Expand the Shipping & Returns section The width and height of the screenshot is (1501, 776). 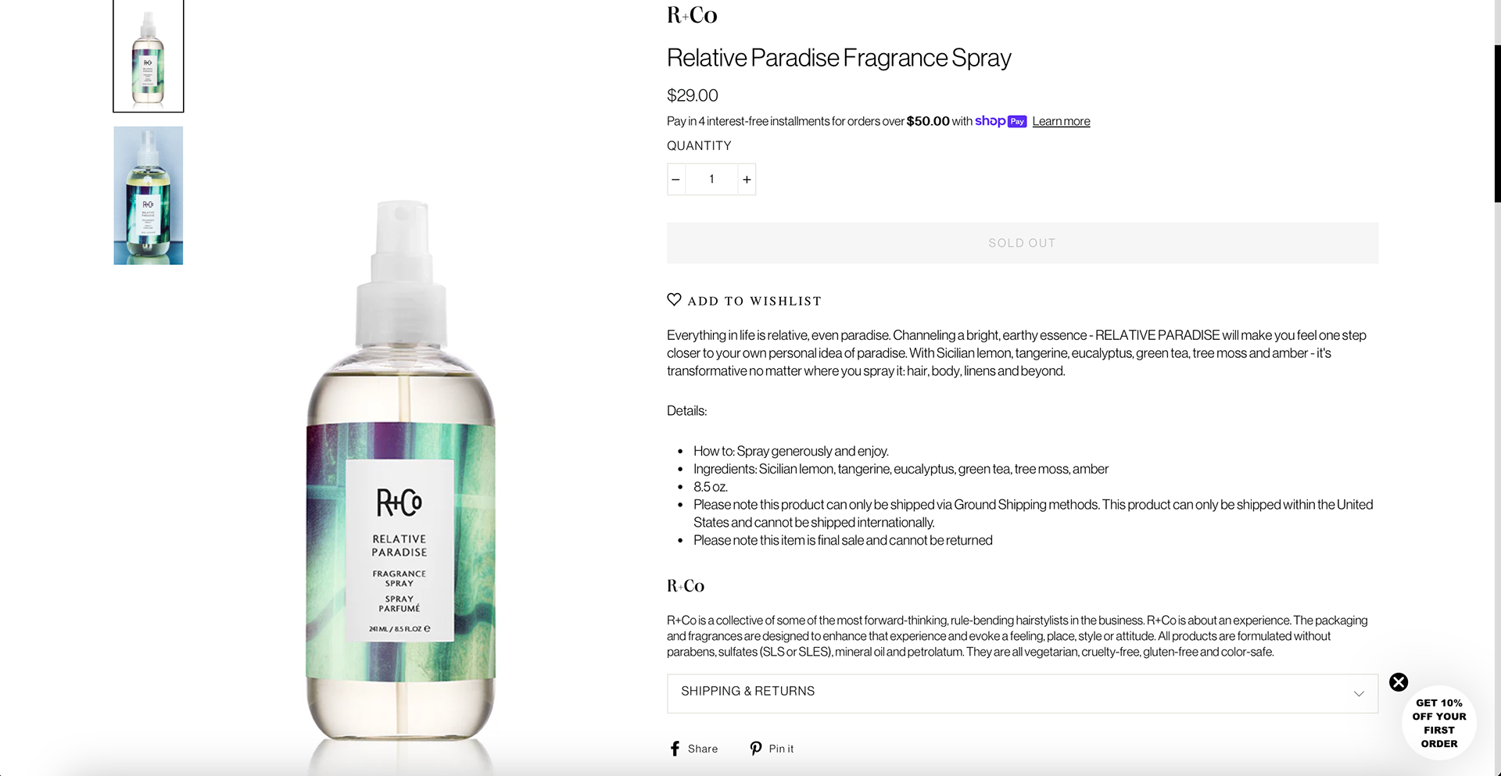[x=1022, y=693]
